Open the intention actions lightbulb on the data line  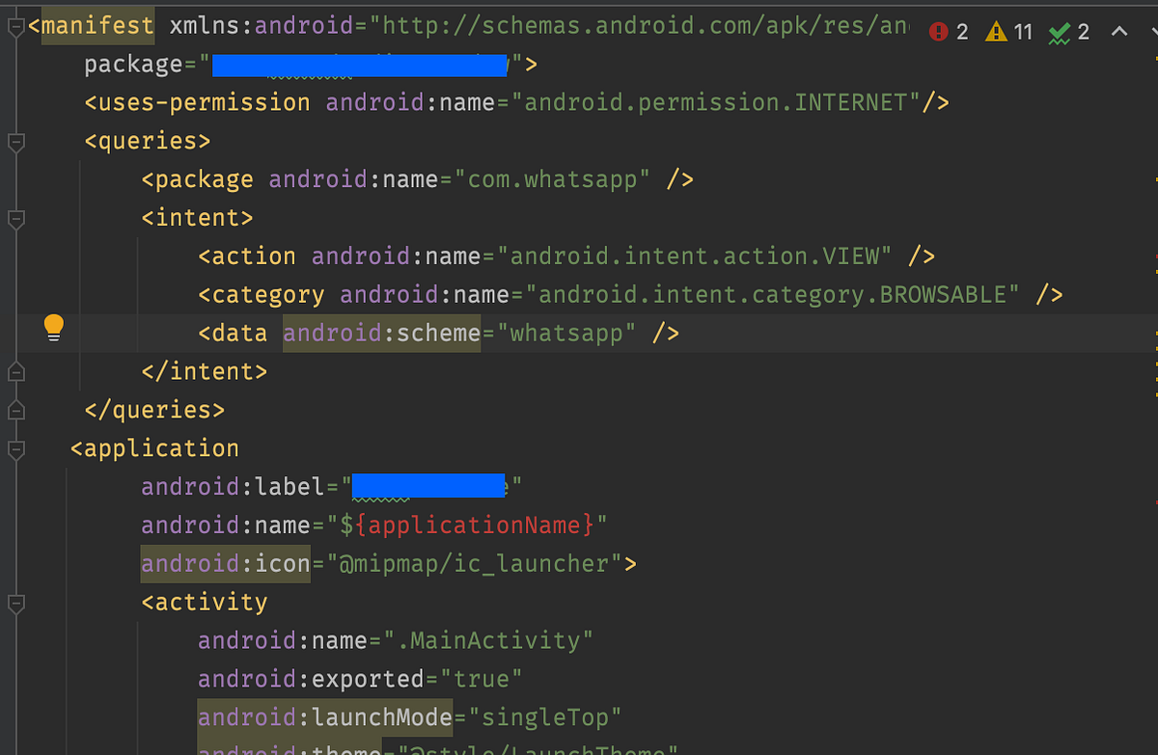coord(53,329)
